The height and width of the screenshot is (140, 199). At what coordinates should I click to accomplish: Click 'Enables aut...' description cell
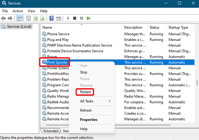(134, 108)
